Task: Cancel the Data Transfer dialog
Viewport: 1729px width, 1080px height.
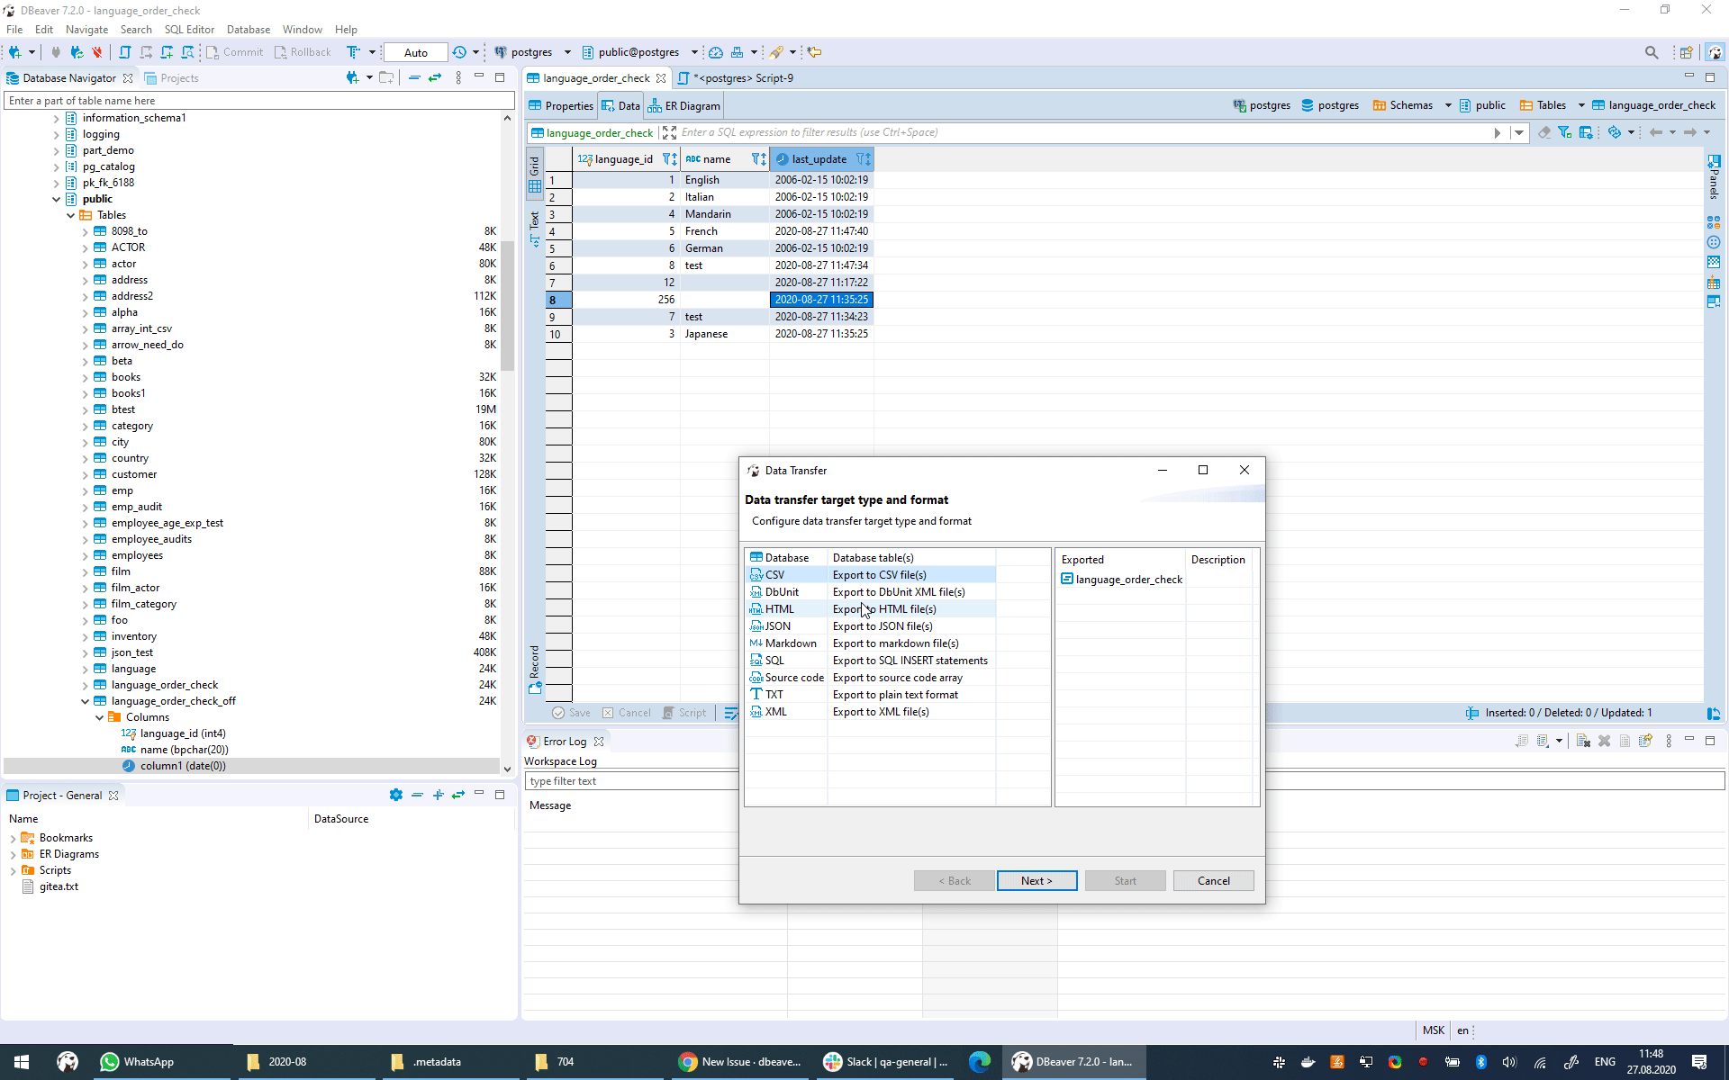Action: (1213, 880)
